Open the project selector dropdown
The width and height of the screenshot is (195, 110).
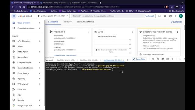pyautogui.click(x=53, y=16)
